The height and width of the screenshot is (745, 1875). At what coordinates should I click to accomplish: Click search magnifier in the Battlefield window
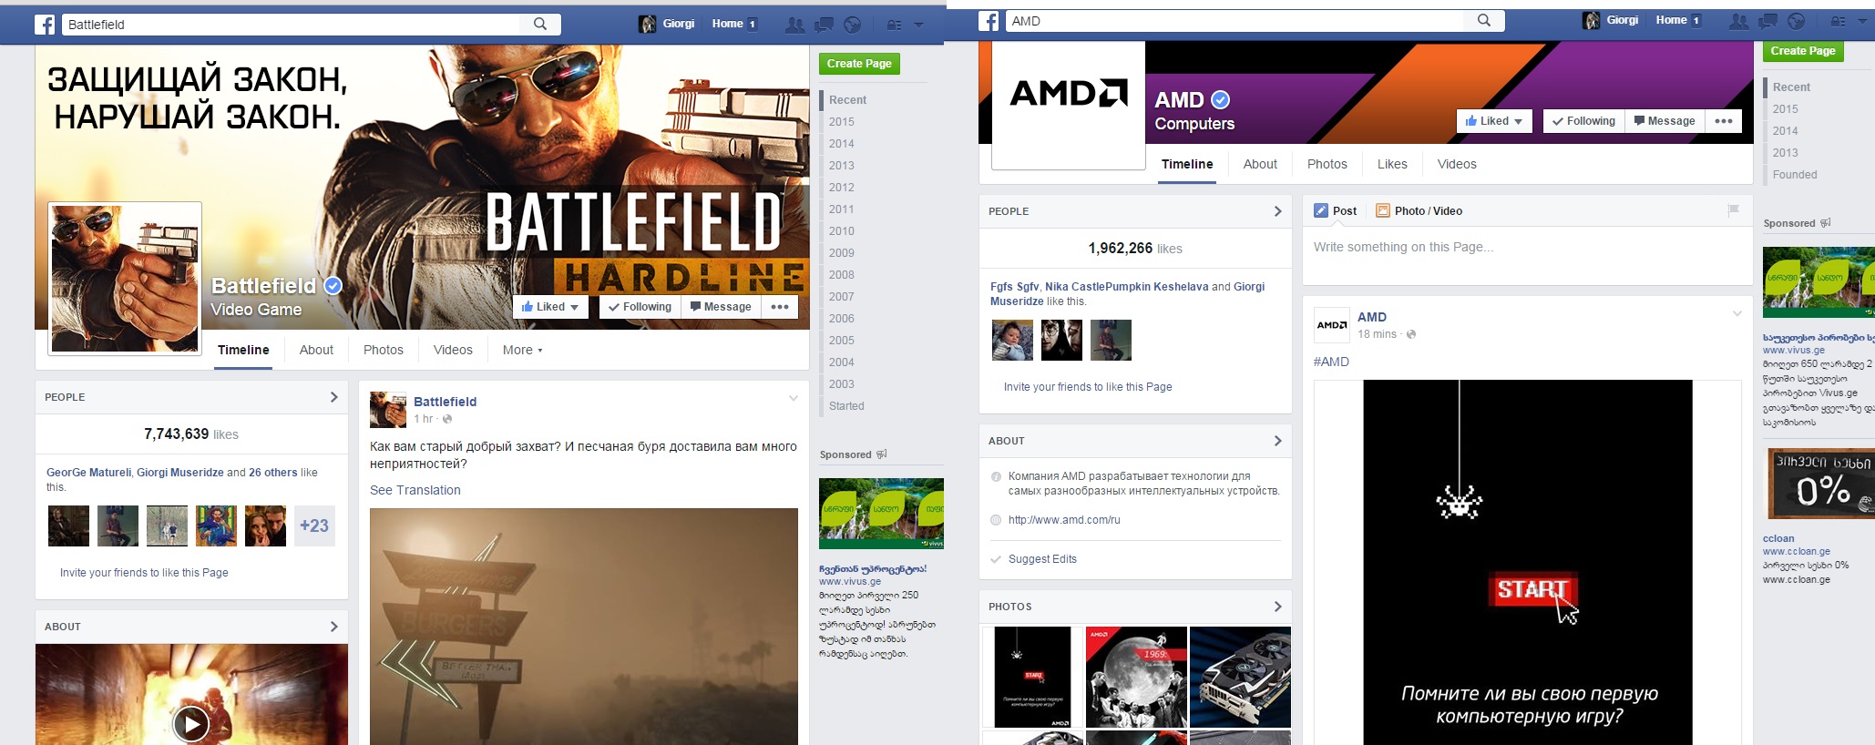pyautogui.click(x=540, y=25)
